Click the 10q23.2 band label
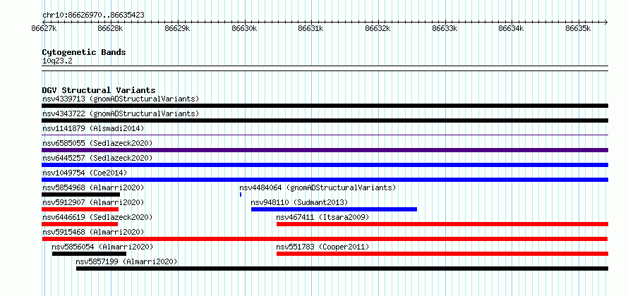The image size is (628, 296). [57, 61]
